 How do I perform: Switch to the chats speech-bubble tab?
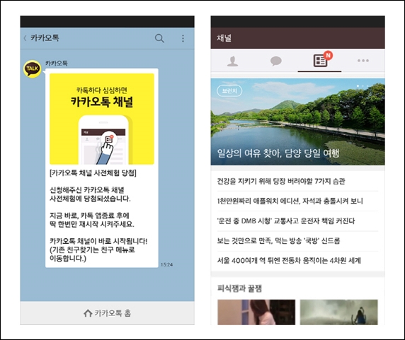click(x=276, y=61)
